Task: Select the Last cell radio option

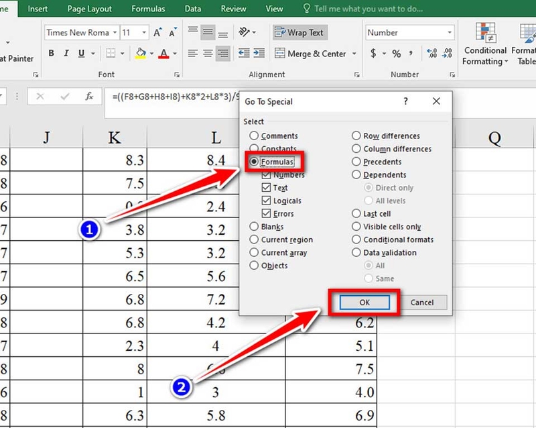Action: [x=356, y=213]
